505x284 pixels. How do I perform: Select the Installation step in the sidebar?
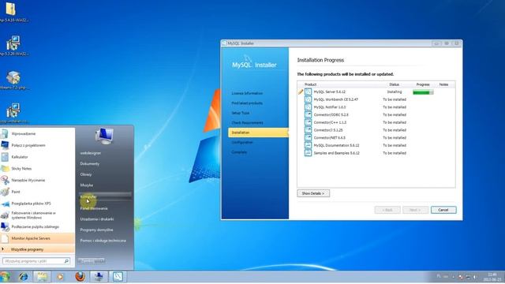pos(258,133)
